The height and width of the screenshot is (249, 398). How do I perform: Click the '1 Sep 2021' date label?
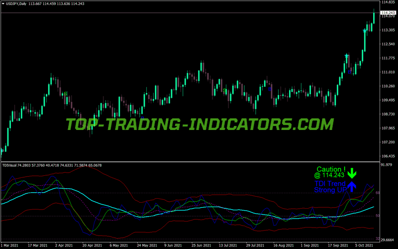click(x=310, y=246)
